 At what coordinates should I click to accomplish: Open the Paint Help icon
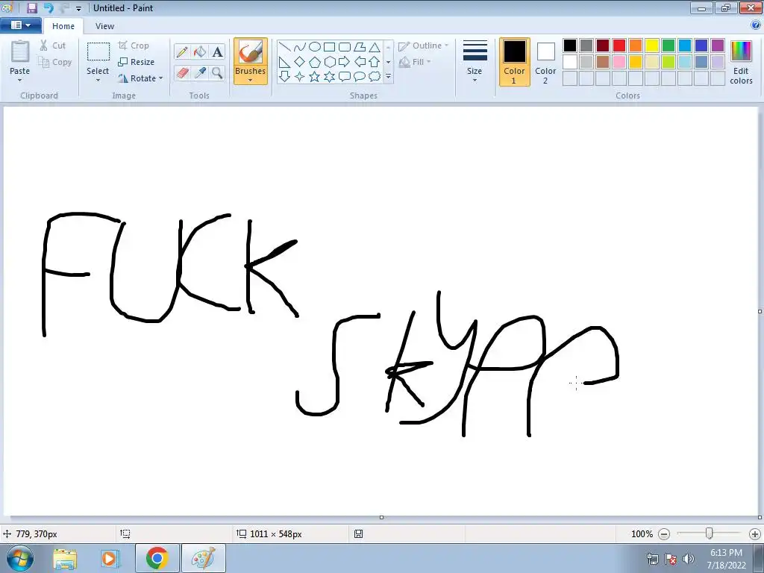coord(756,25)
